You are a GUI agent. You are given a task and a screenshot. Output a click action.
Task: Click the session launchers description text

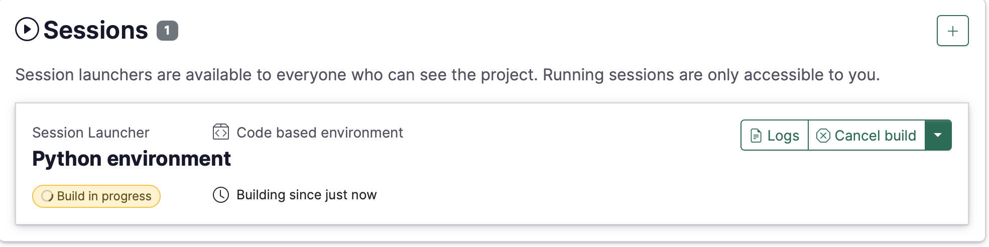pos(447,75)
